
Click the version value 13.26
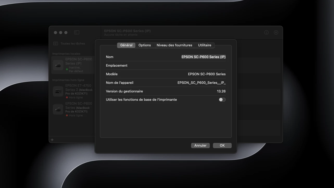[221, 91]
